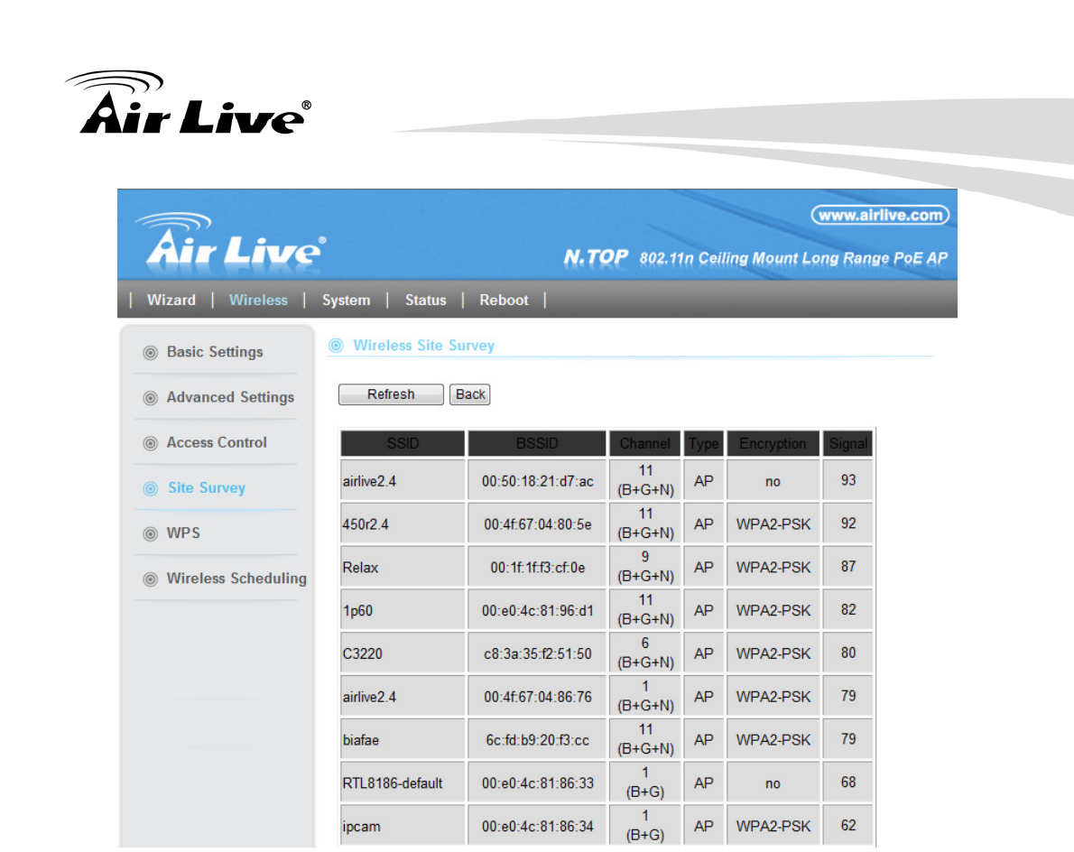Open Access Control in sidebar

pos(217,442)
